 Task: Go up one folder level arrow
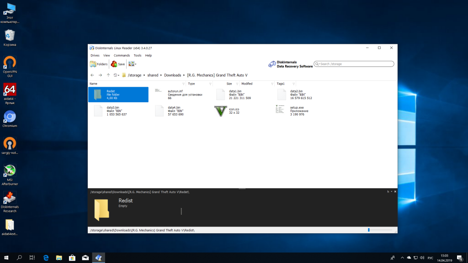tap(108, 75)
